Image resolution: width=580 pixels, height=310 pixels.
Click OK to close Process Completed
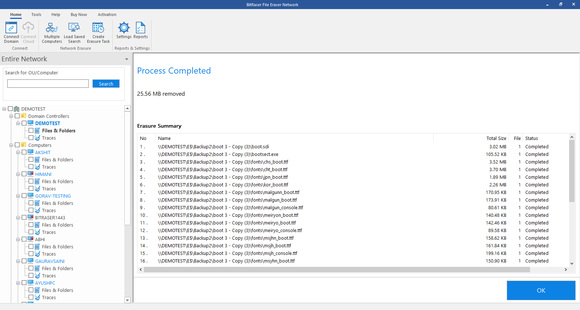pos(541,290)
